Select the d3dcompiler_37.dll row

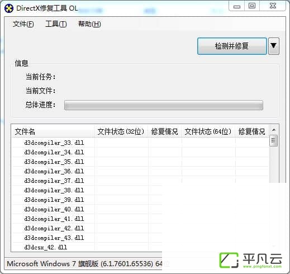point(140,181)
